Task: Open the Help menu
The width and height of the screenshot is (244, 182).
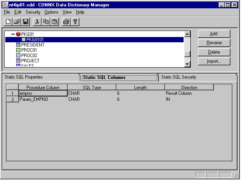Action: click(x=80, y=12)
